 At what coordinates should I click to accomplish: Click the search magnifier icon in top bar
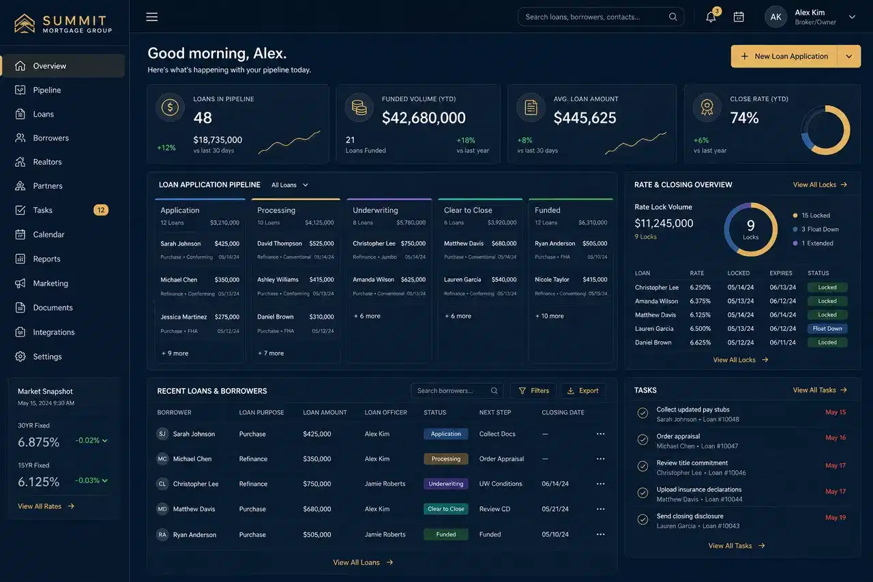[673, 17]
